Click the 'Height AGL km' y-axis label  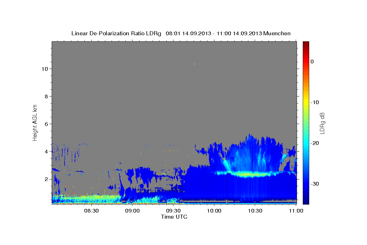point(35,123)
